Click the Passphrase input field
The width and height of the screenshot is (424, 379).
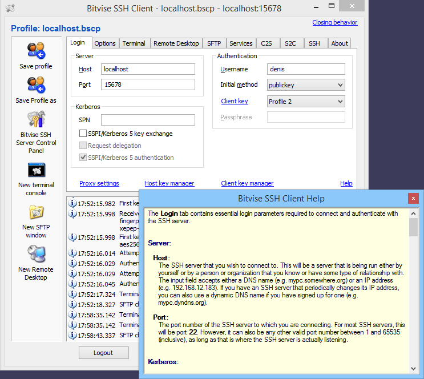[x=306, y=117]
